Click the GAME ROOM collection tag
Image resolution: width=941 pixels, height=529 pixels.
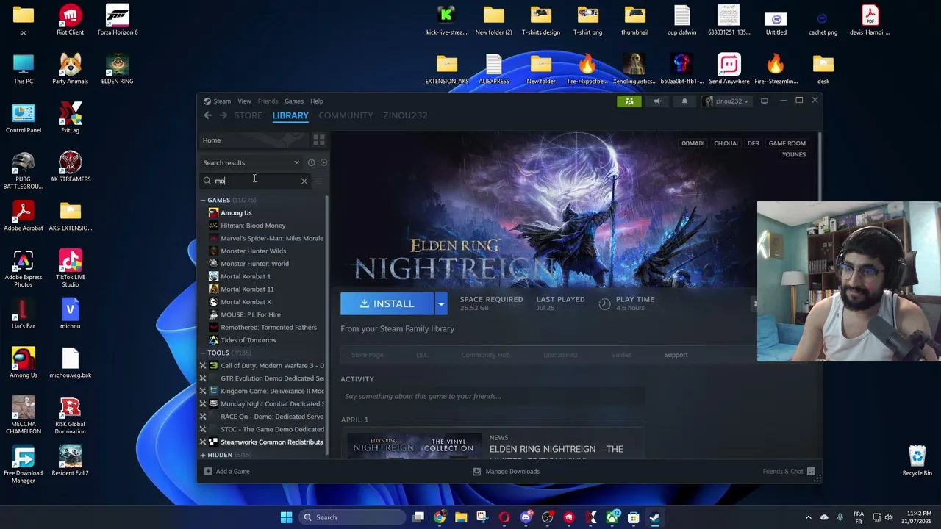click(787, 143)
